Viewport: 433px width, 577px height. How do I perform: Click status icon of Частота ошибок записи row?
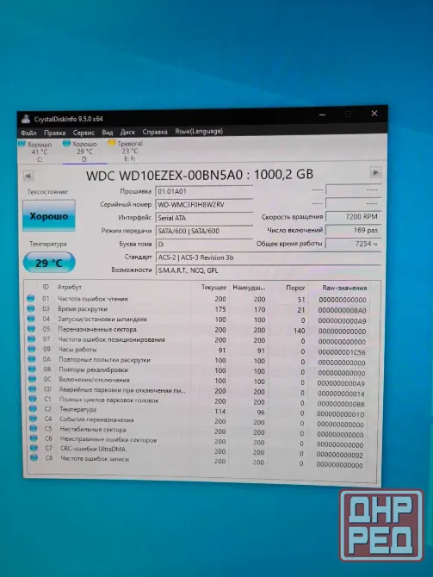point(34,458)
